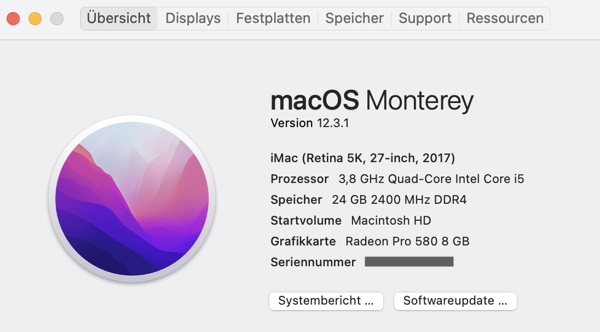Open Systembericht system report

point(326,301)
